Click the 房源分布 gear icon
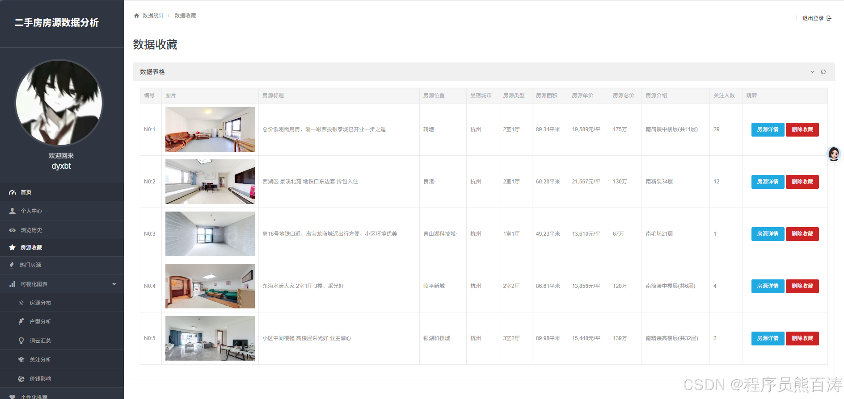Viewport: 844px width, 399px height. click(x=21, y=303)
